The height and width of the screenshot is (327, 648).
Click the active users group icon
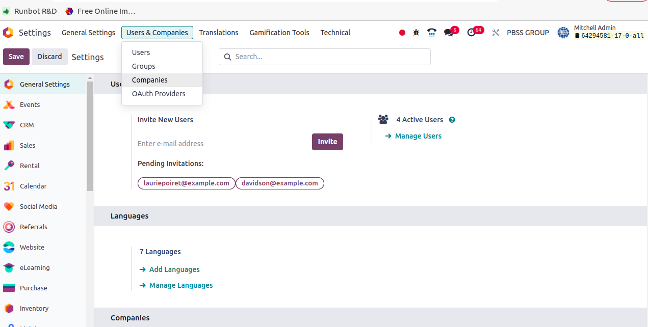[383, 120]
